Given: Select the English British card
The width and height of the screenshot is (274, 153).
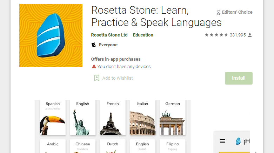Looking at the screenshot, I should 142,146.
